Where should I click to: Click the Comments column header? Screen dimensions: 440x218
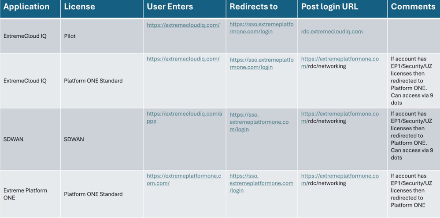click(x=413, y=7)
